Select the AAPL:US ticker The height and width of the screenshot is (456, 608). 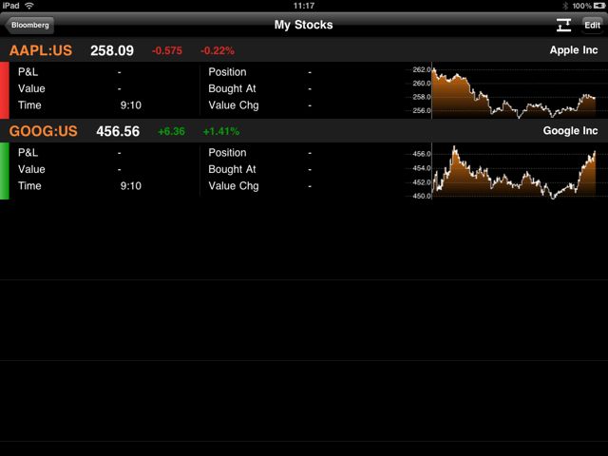pyautogui.click(x=41, y=50)
